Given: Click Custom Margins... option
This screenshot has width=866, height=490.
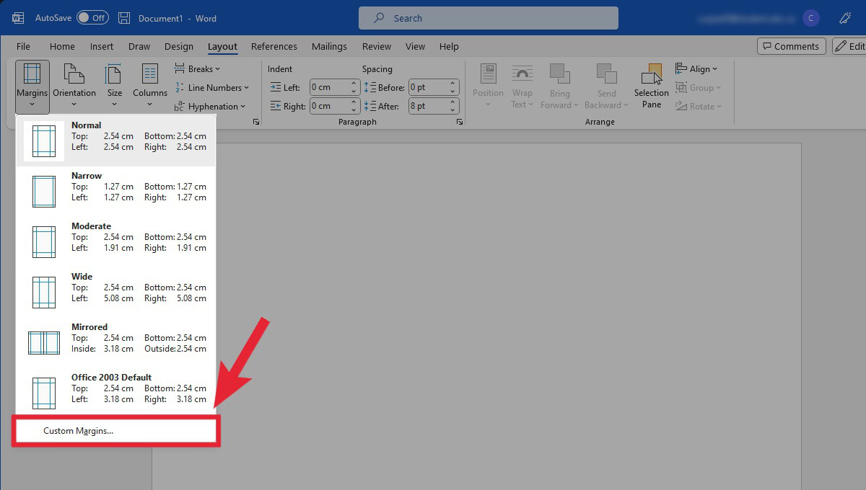Looking at the screenshot, I should [x=79, y=431].
